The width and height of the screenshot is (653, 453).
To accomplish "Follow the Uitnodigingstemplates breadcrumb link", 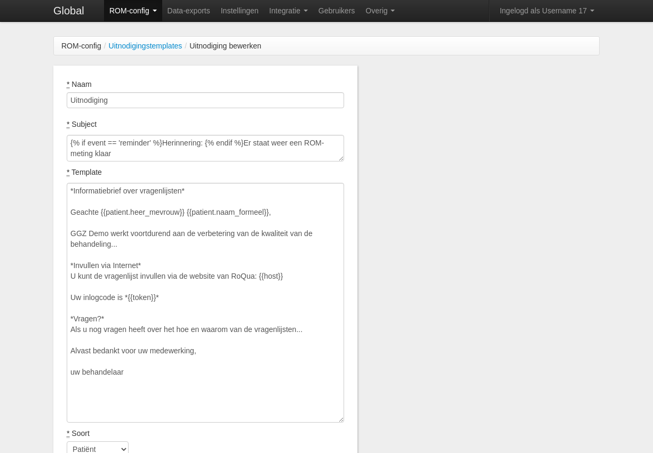I will tap(145, 46).
